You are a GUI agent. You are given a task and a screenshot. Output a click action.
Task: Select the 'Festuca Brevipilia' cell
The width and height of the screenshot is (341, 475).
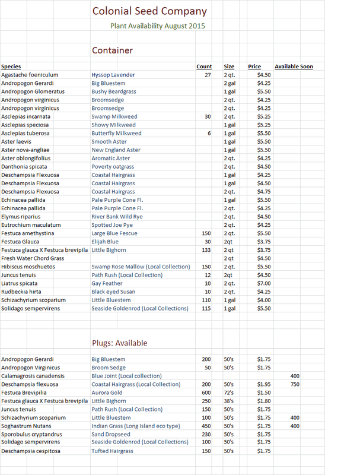click(x=24, y=392)
